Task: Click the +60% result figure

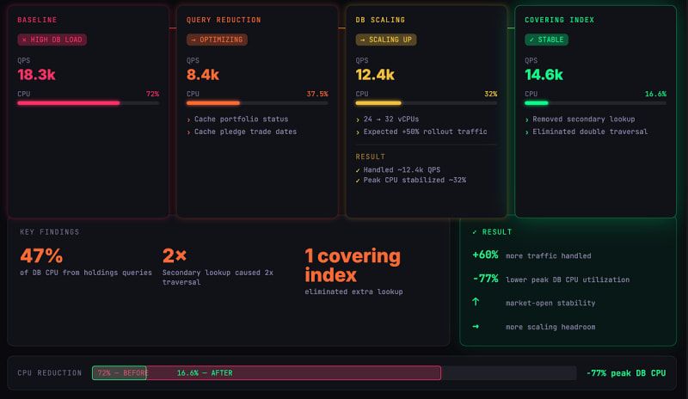Action: [x=485, y=255]
